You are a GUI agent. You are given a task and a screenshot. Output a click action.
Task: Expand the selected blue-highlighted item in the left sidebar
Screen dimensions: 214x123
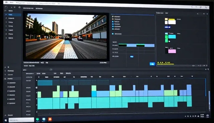click(6, 14)
